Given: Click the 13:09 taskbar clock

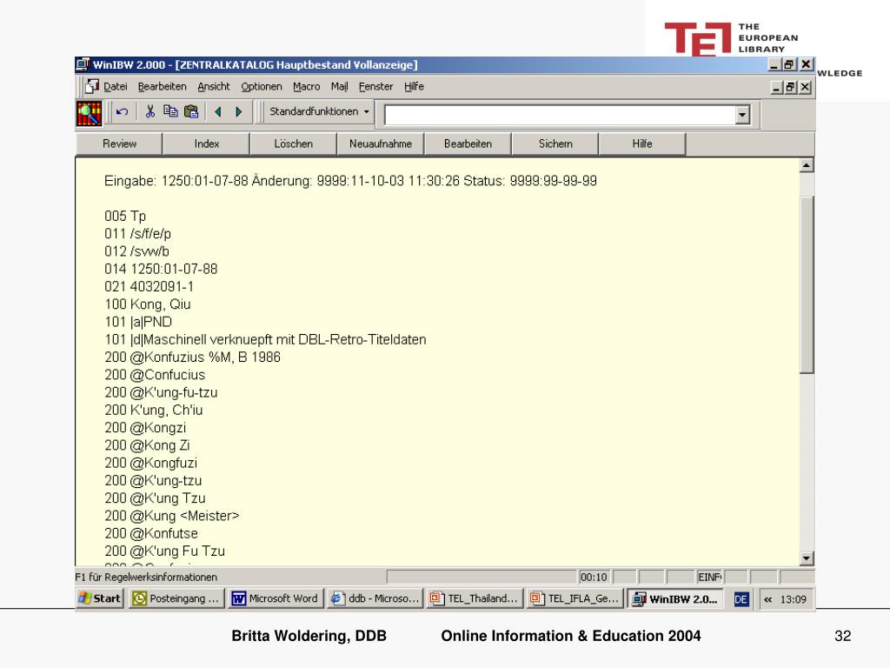Looking at the screenshot, I should (793, 599).
